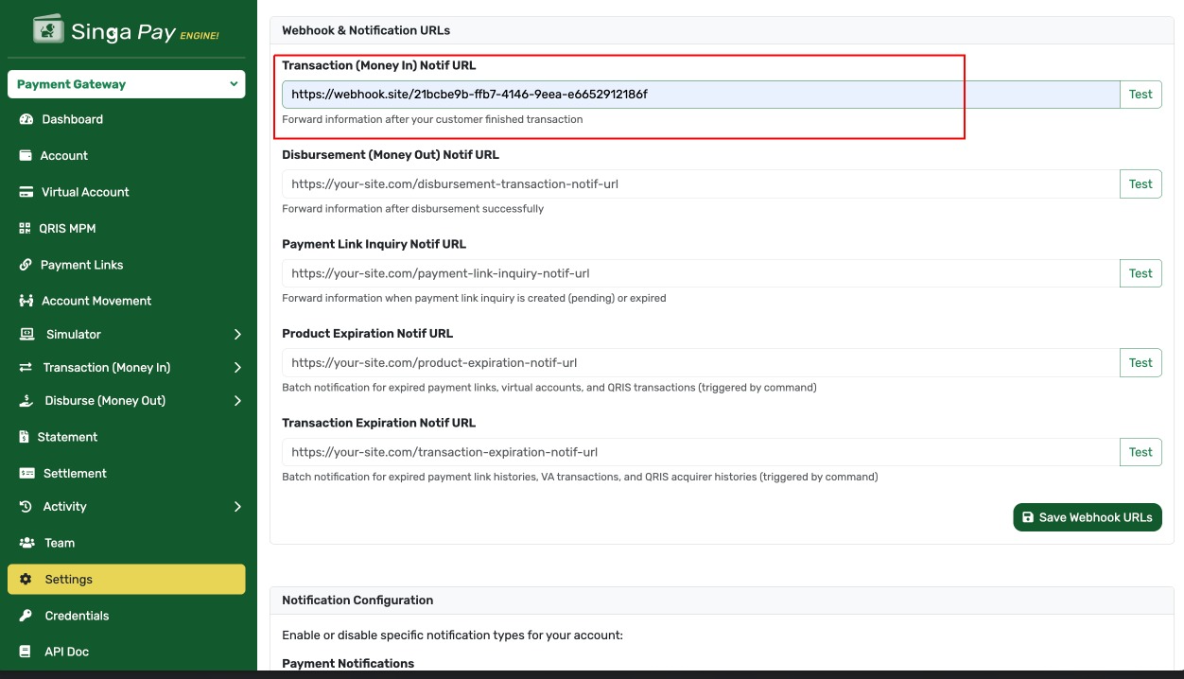Click the Settlement card icon
Viewport: 1184px width, 679px height.
click(x=26, y=473)
